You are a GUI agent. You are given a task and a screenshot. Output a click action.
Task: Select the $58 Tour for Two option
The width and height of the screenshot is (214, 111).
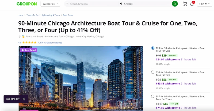tap(152, 72)
